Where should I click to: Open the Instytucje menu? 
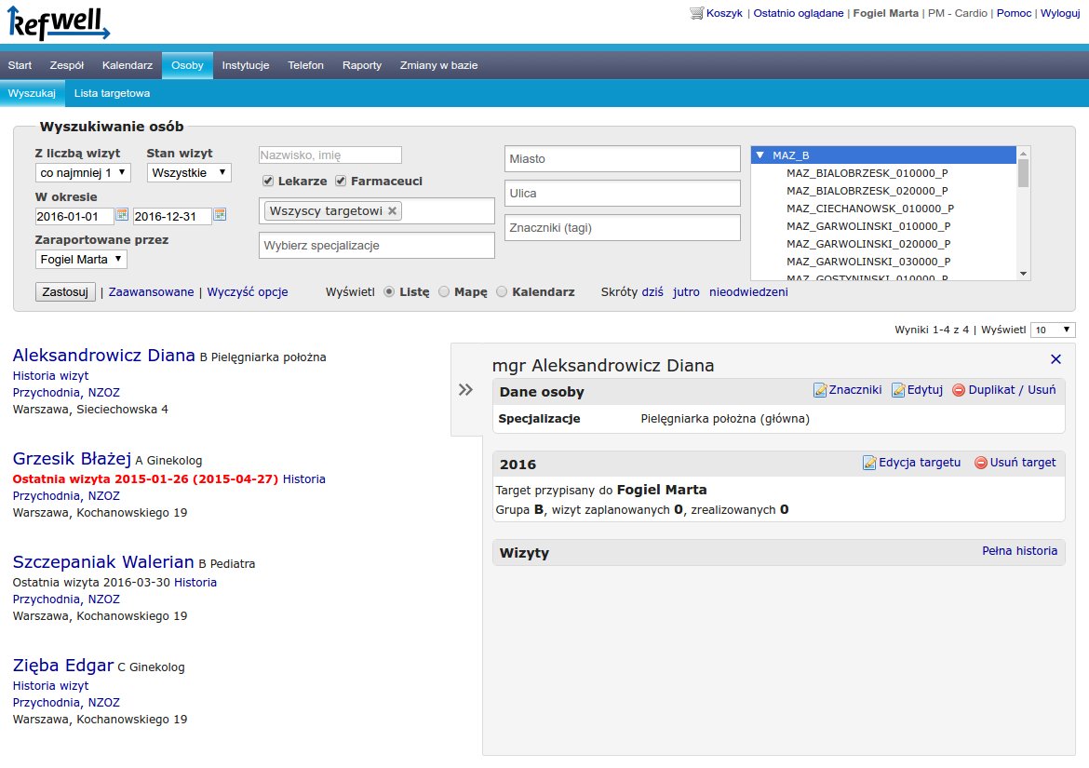245,65
